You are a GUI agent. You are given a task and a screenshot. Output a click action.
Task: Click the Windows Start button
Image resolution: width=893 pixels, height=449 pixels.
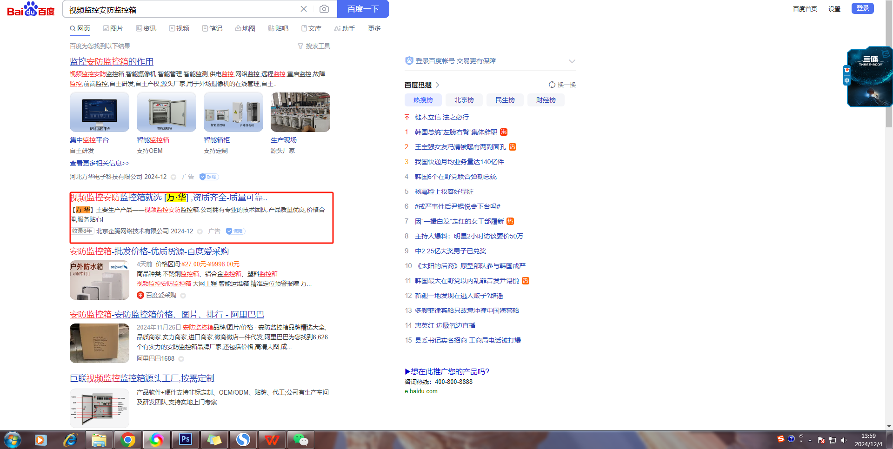(x=13, y=439)
